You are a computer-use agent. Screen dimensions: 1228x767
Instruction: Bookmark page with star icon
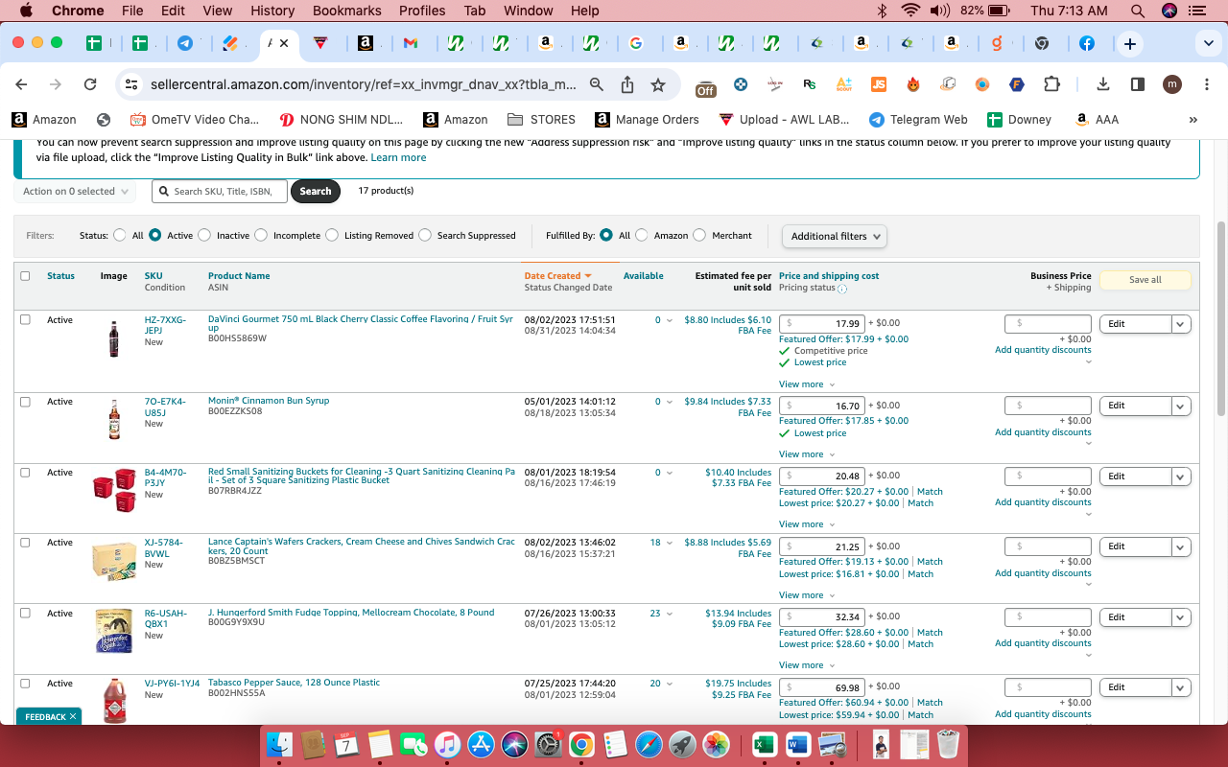tap(658, 84)
